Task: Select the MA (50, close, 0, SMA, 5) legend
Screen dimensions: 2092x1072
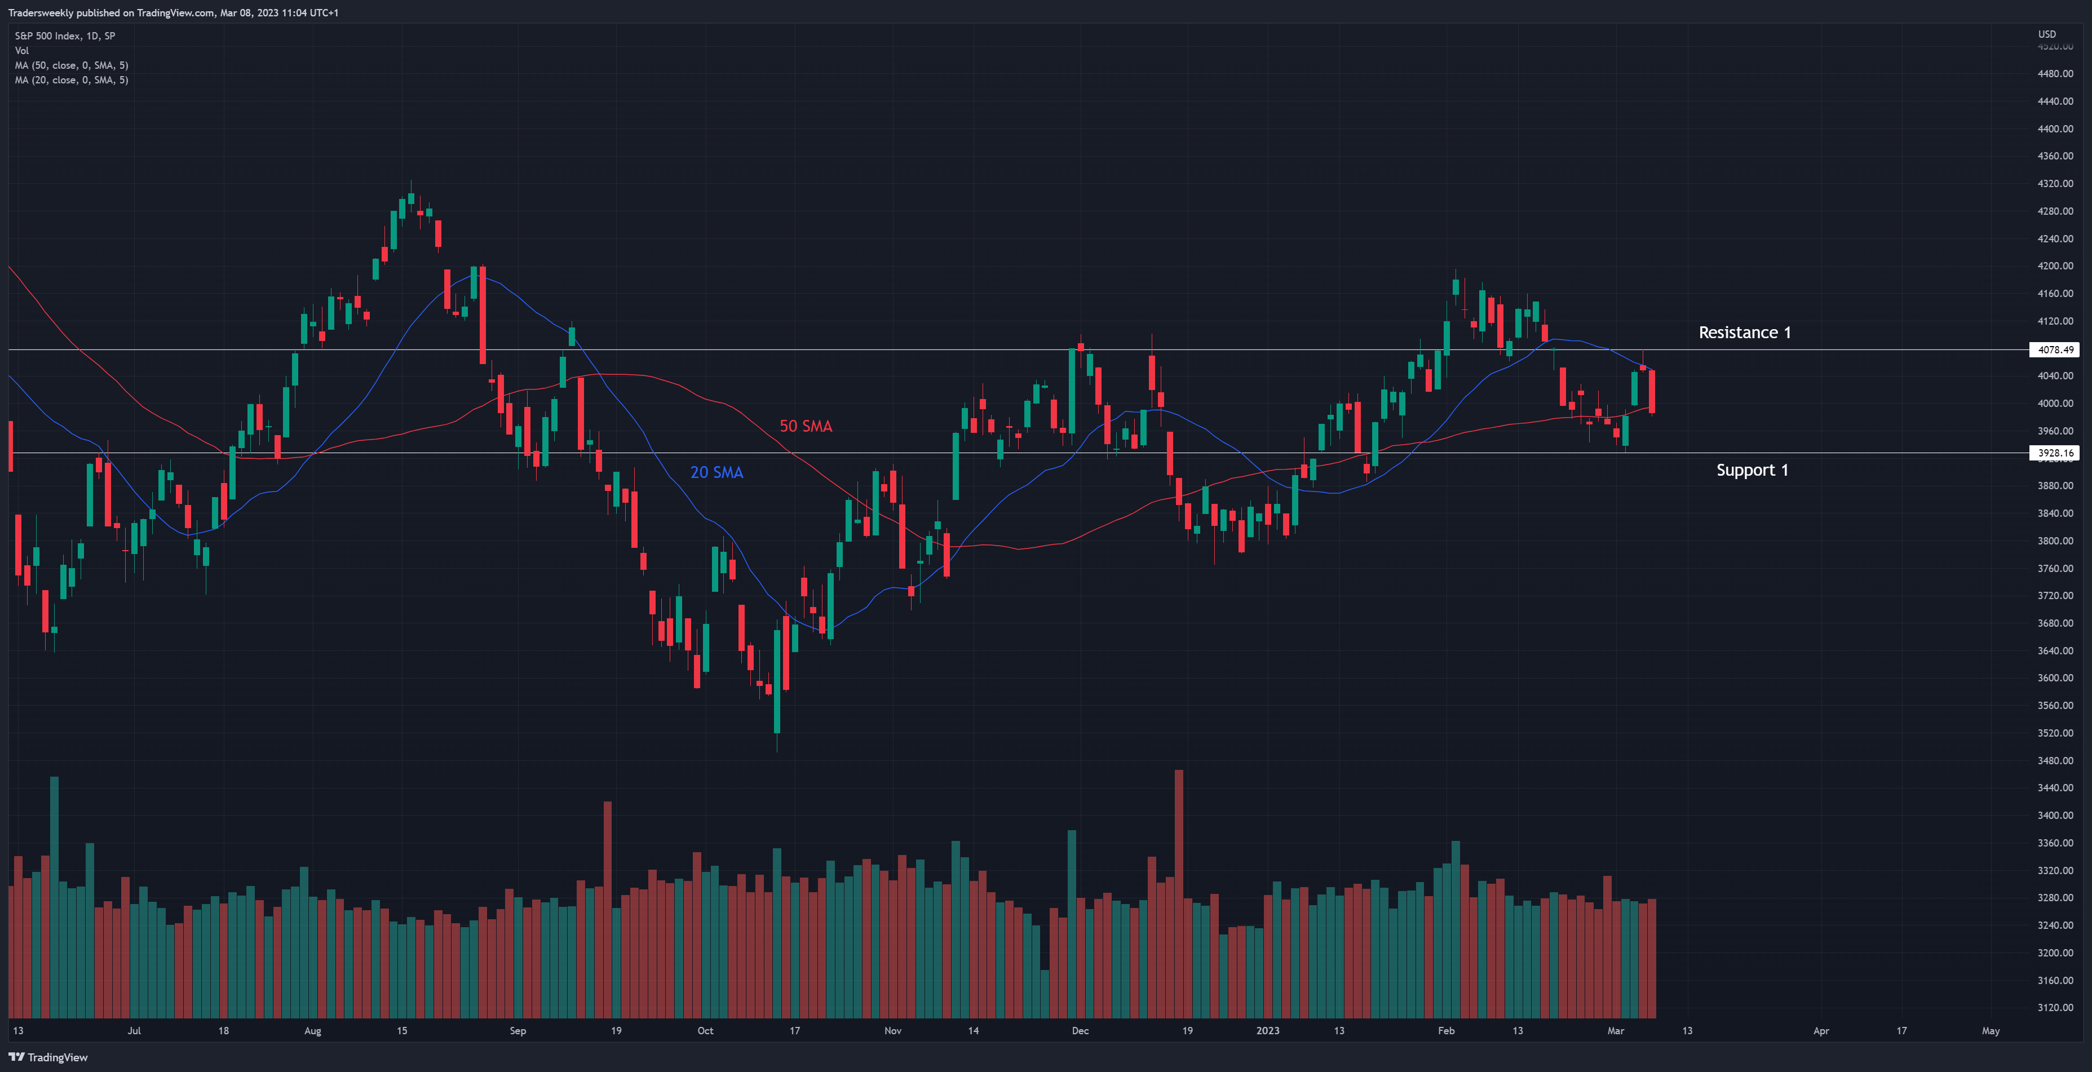Action: click(72, 65)
